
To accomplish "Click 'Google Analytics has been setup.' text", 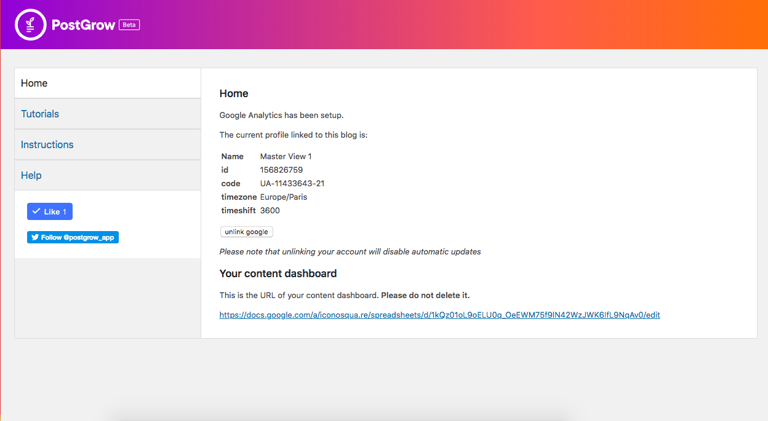I will coord(281,115).
